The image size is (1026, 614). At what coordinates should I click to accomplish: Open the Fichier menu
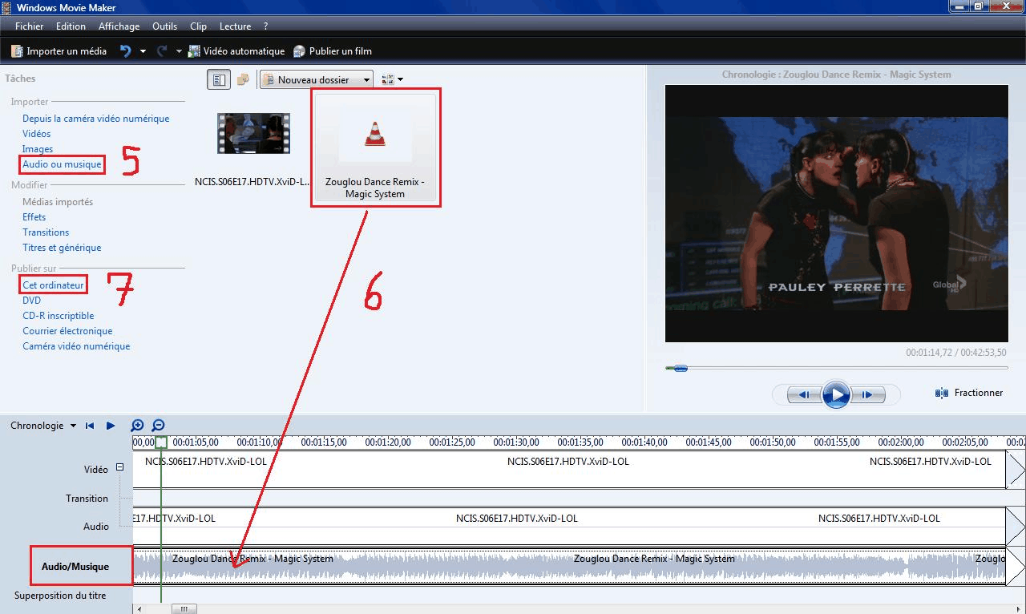(x=30, y=26)
